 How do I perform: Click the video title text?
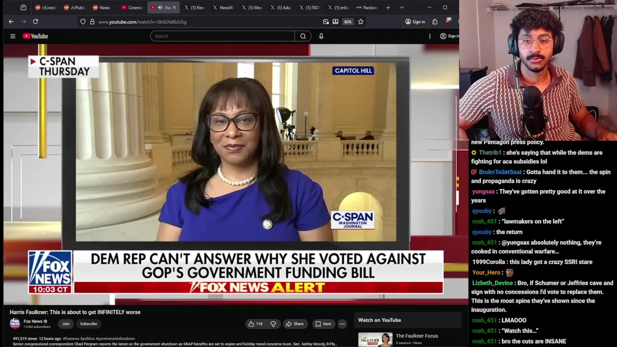(75, 312)
